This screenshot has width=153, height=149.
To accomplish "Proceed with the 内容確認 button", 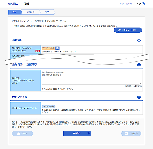I will (x=77, y=133).
